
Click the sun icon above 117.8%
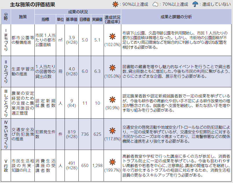[x=112, y=131]
